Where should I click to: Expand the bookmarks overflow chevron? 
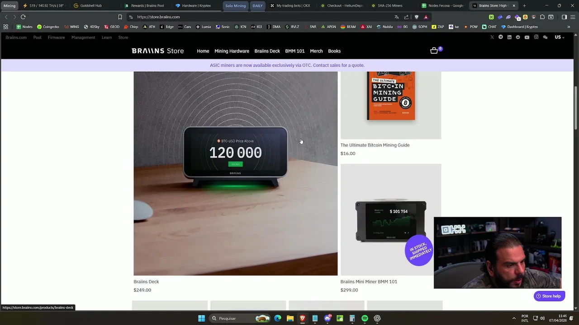(x=569, y=27)
